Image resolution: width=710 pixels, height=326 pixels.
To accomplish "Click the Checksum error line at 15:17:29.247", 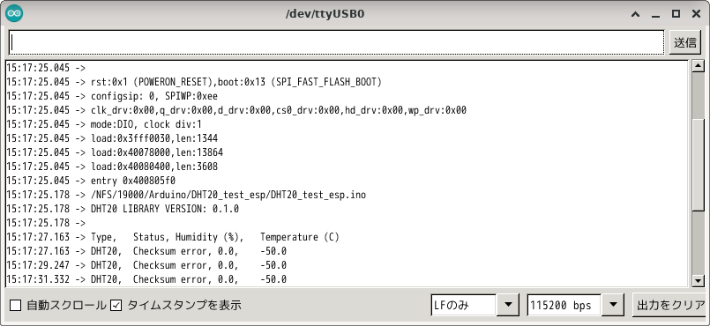I will tap(146, 265).
